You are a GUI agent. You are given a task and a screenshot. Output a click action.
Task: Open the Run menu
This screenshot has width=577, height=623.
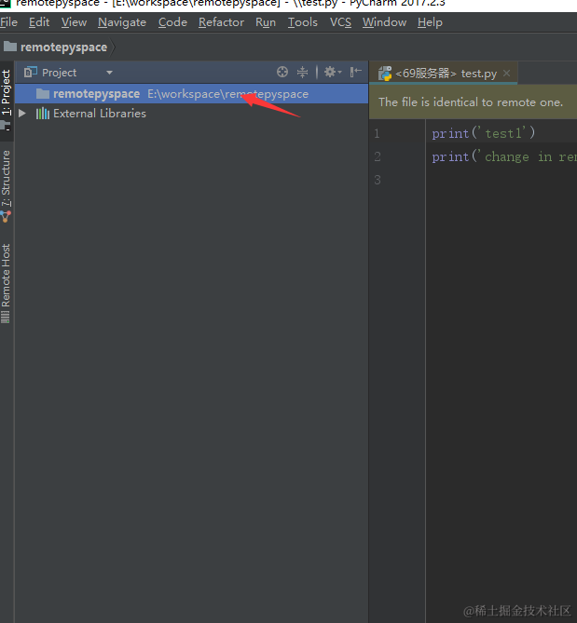[x=266, y=22]
